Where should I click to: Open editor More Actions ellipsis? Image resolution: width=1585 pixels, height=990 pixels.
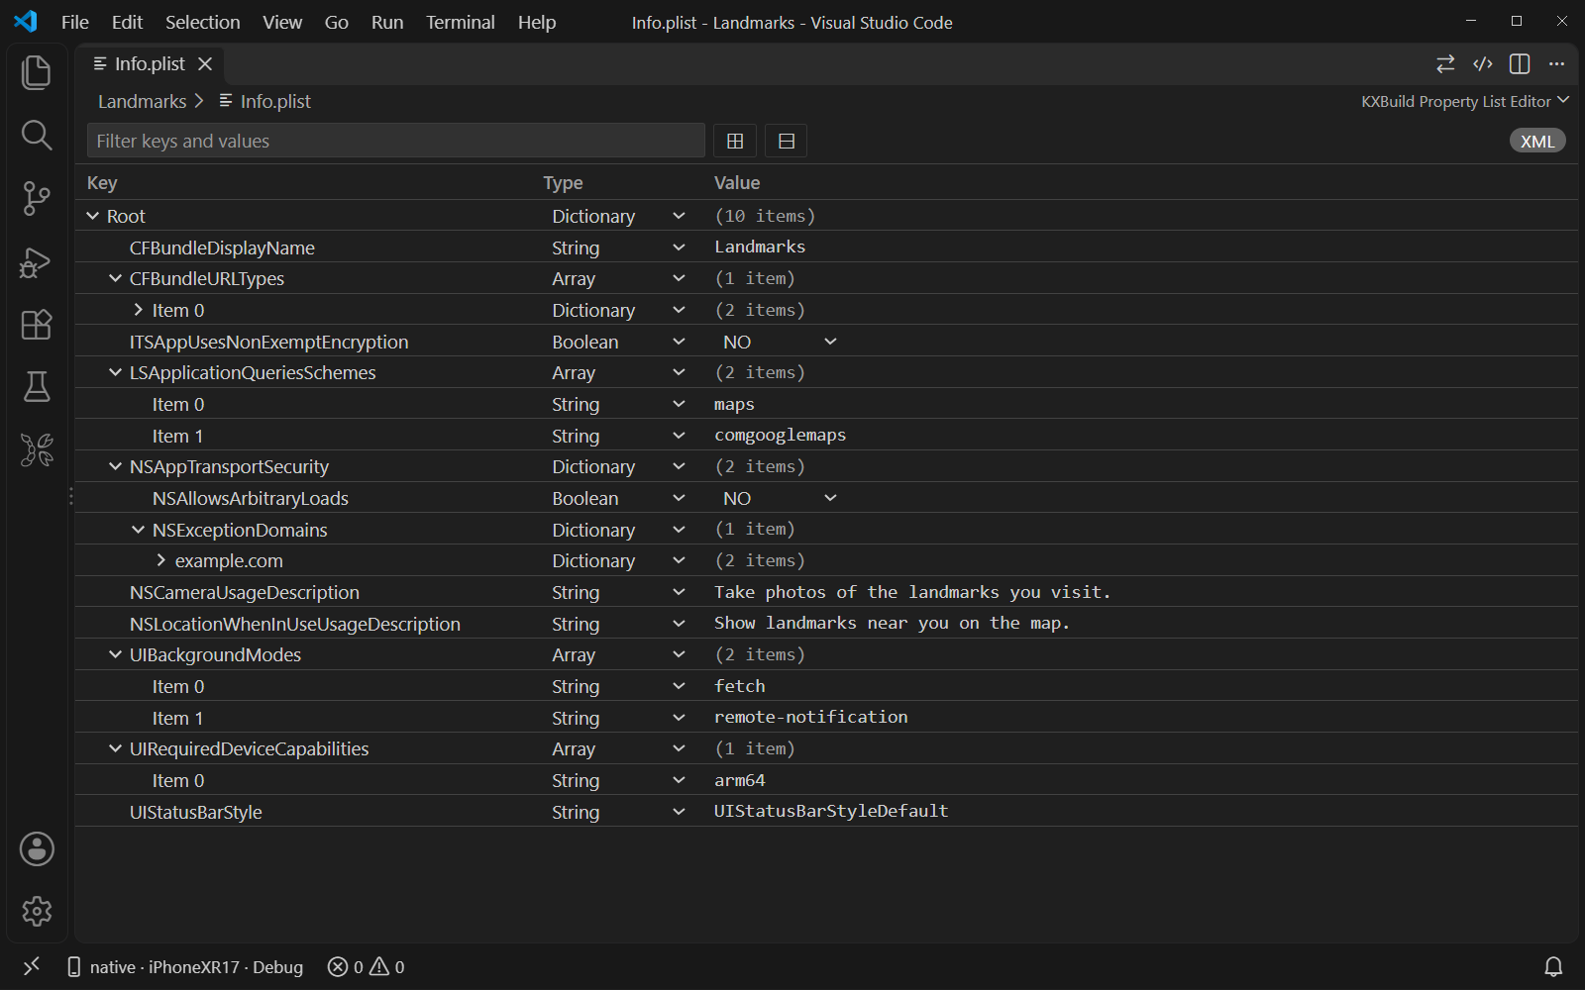[1556, 63]
